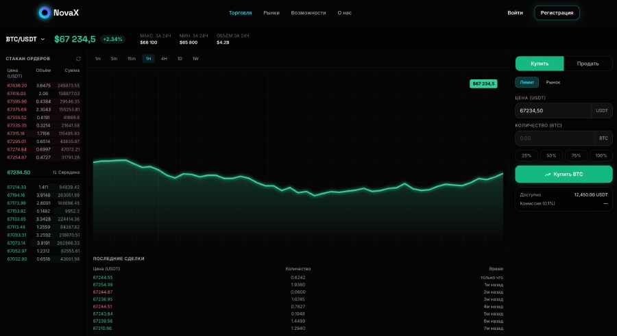Focus the Количество (BTC) input field
Screen dimensions: 617x336
tap(555, 138)
